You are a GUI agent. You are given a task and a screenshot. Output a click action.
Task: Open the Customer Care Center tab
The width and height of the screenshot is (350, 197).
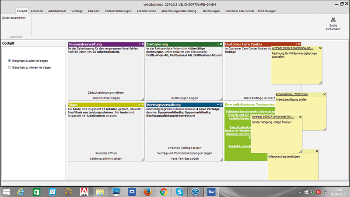[240, 11]
